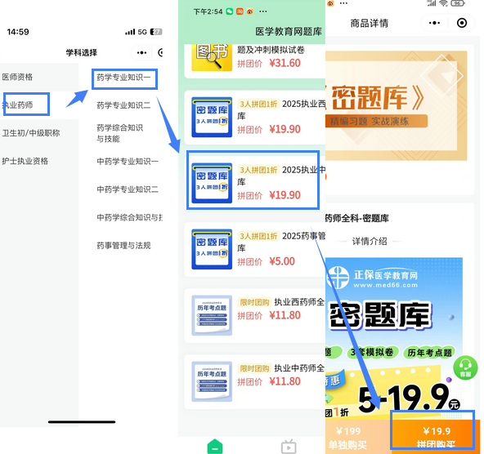Screen dimensions: 484x454
Task: Choose 药学专业知识二 subject
Action: tap(123, 105)
